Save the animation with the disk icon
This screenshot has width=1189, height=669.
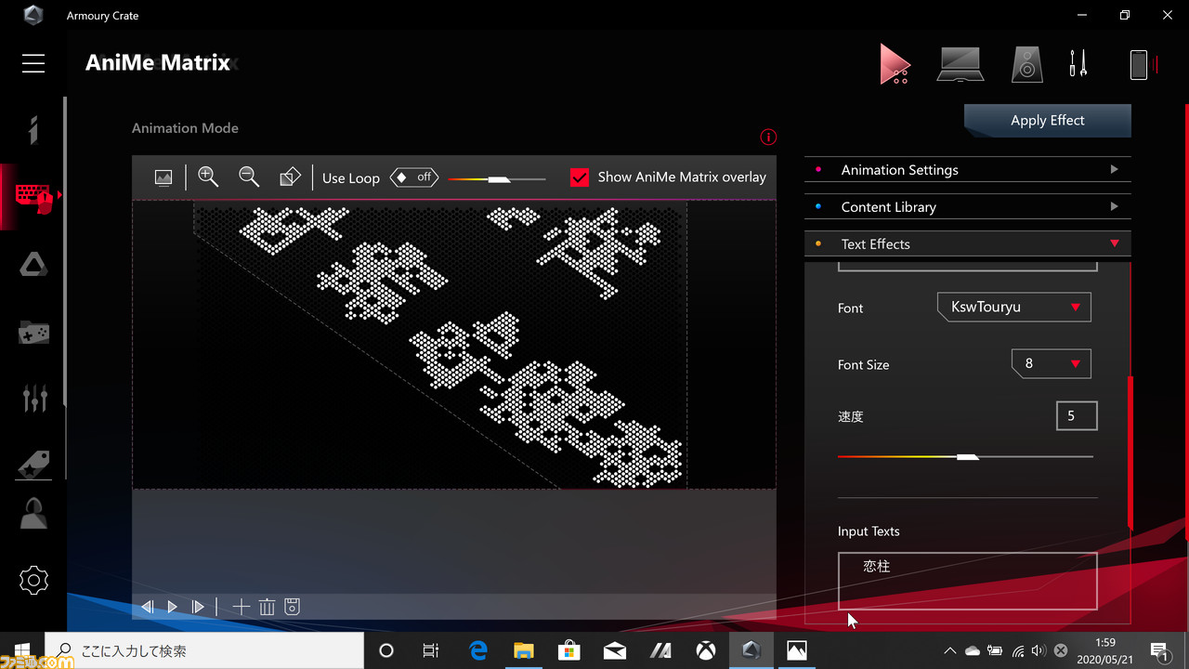tap(292, 607)
